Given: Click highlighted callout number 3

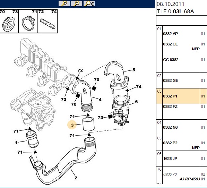Looking at the screenshot, I should click(72, 125).
